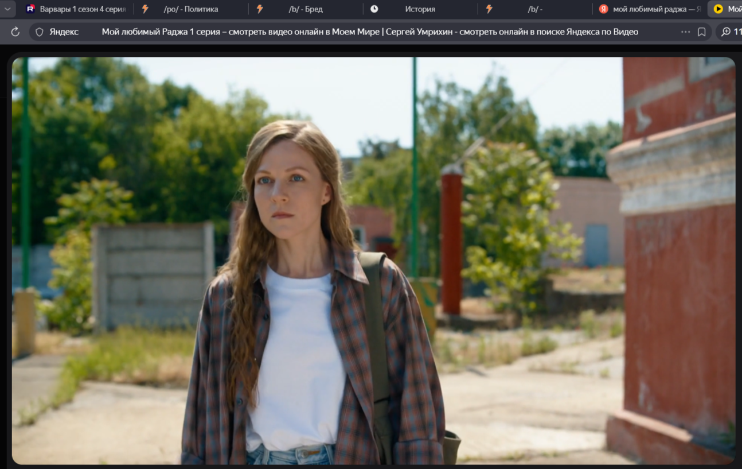Viewport: 742px width, 469px height.
Task: Switch to the /po/ - Политика tab
Action: pyautogui.click(x=190, y=9)
